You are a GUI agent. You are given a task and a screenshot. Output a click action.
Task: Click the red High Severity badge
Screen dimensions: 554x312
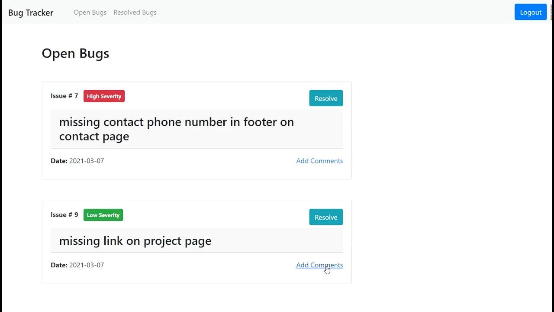(104, 96)
